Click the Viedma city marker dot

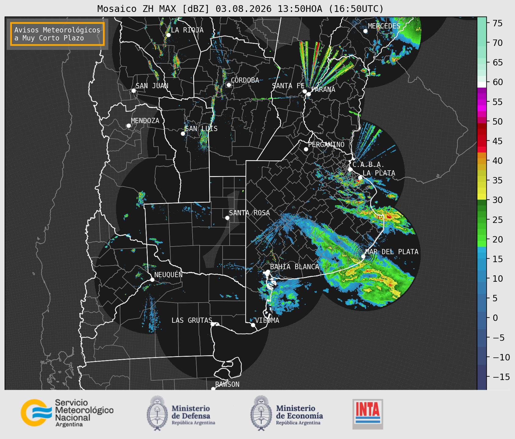(253, 325)
